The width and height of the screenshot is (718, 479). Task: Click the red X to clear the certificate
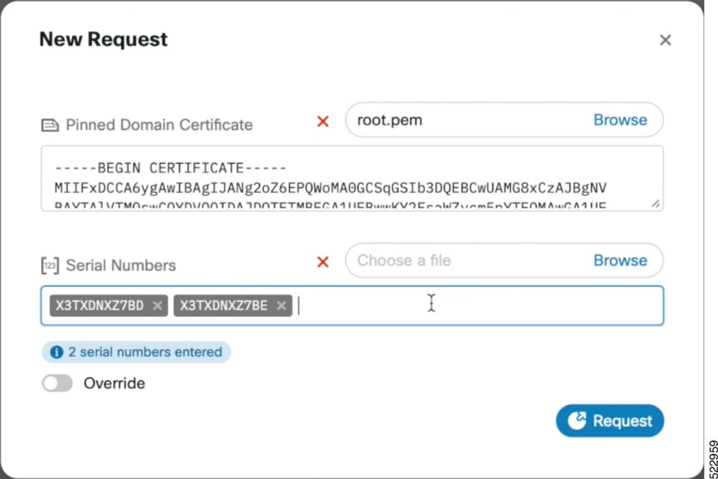(x=322, y=122)
